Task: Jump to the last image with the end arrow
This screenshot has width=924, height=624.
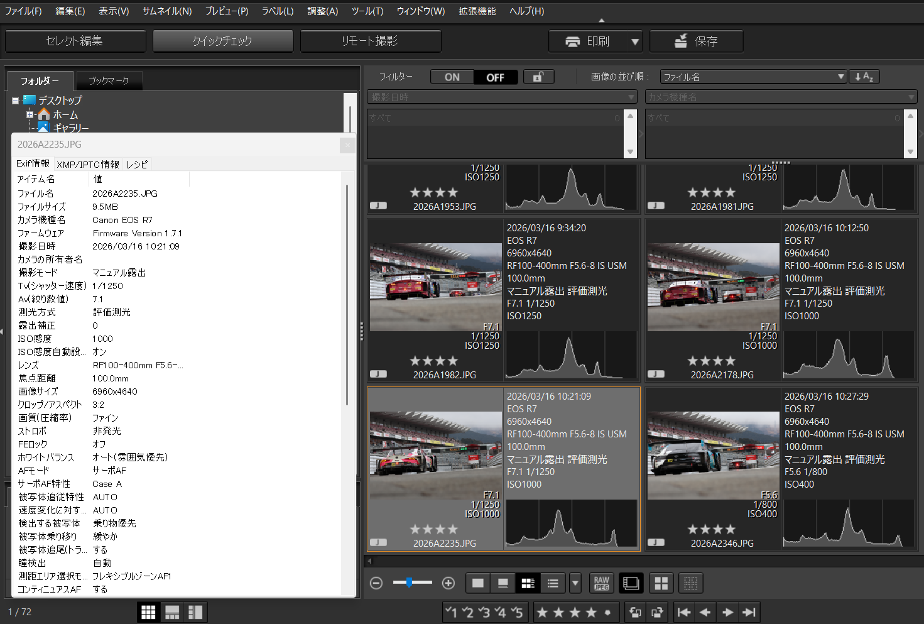Action: [749, 612]
